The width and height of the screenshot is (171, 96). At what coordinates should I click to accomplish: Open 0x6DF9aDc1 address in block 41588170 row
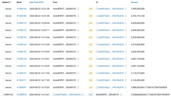(x=111, y=30)
